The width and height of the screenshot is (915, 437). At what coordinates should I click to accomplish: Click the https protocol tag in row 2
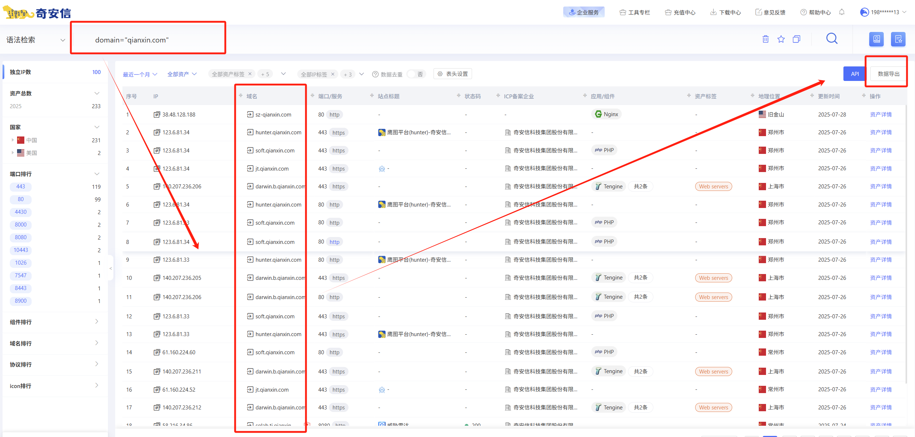tap(339, 132)
